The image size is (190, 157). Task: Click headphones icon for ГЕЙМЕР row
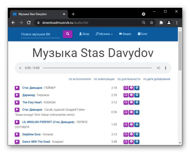(126, 88)
